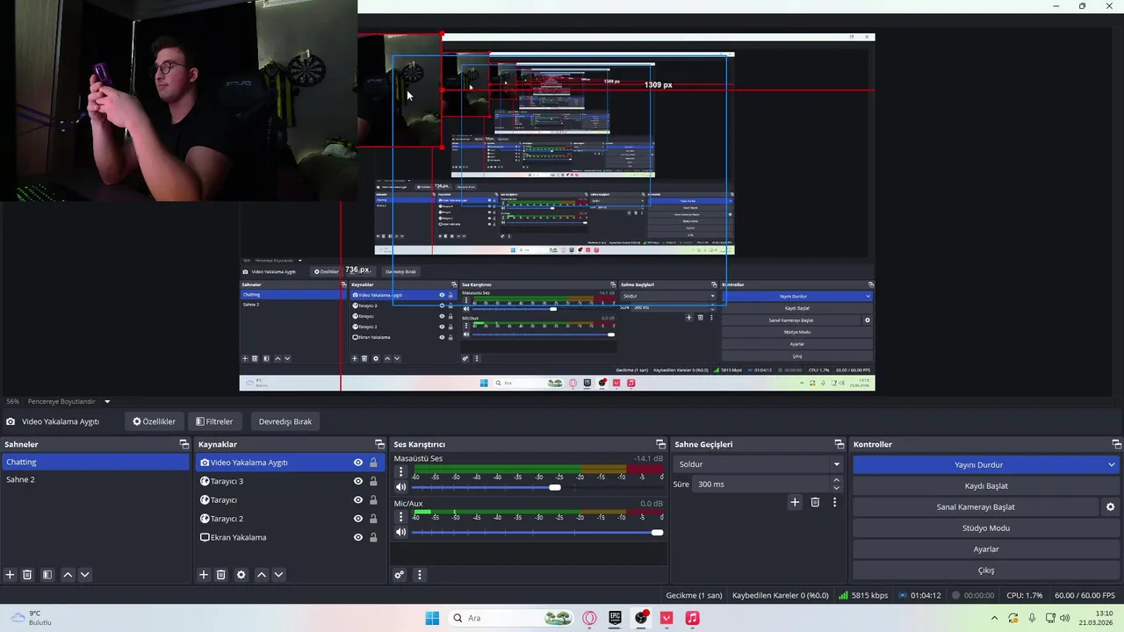
Task: Open Epic Games launcher in taskbar
Action: pos(615,618)
